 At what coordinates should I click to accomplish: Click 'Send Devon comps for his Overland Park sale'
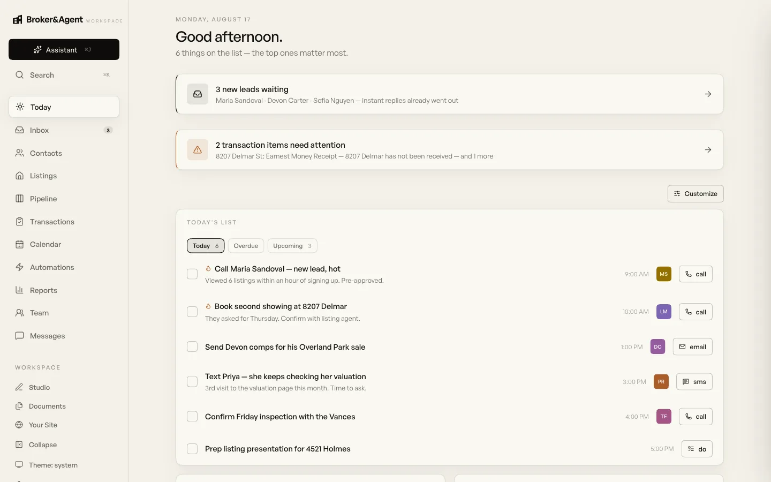[x=285, y=347]
